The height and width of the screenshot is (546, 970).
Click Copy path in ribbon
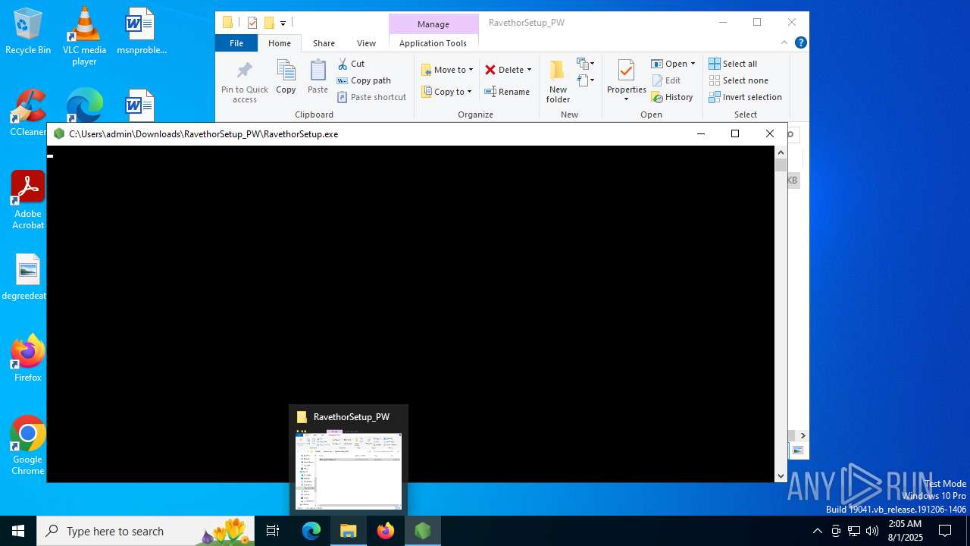364,80
